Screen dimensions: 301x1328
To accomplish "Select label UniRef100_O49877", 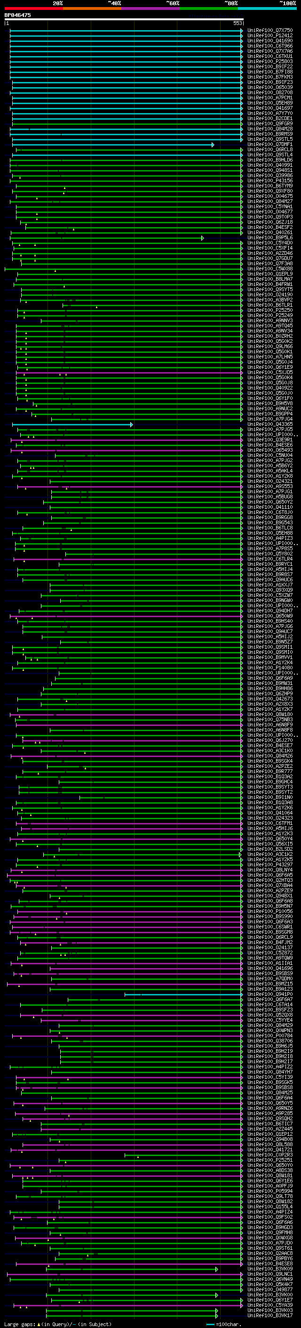I will tap(269, 1289).
